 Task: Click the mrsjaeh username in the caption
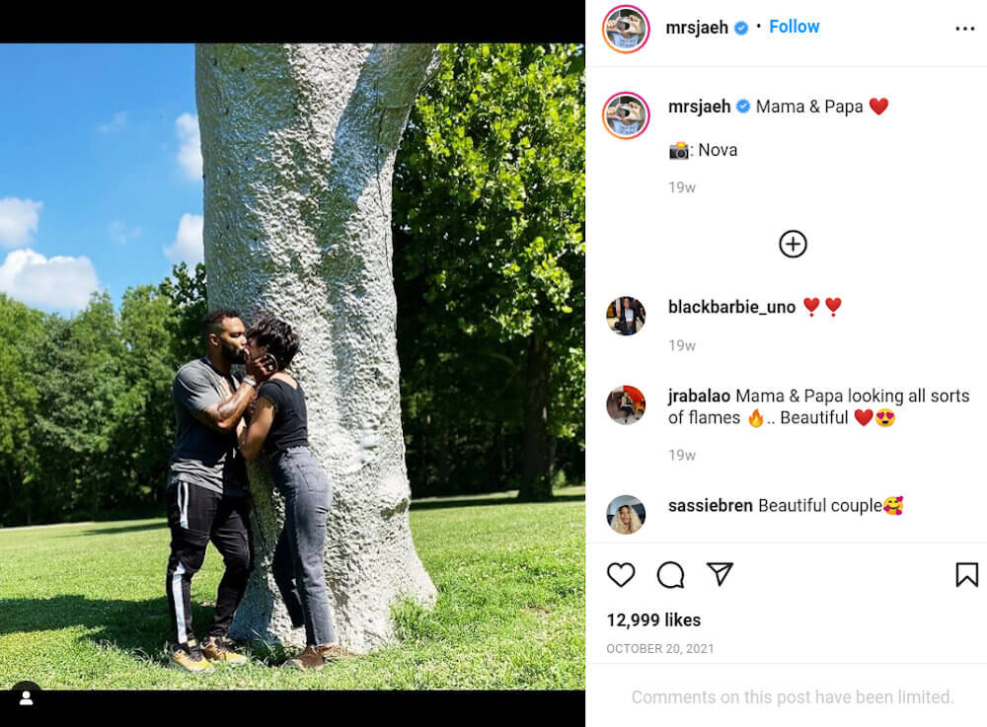point(700,107)
